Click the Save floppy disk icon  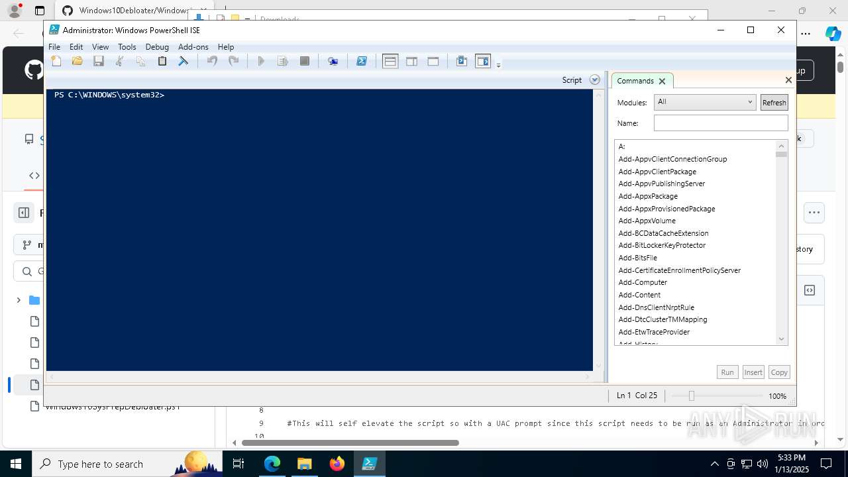pyautogui.click(x=99, y=61)
